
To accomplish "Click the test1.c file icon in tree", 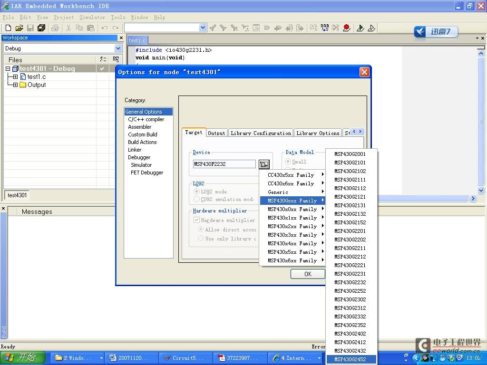I will pos(23,77).
